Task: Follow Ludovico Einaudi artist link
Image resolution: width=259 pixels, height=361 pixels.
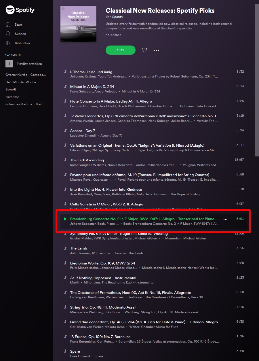Action: point(83,135)
